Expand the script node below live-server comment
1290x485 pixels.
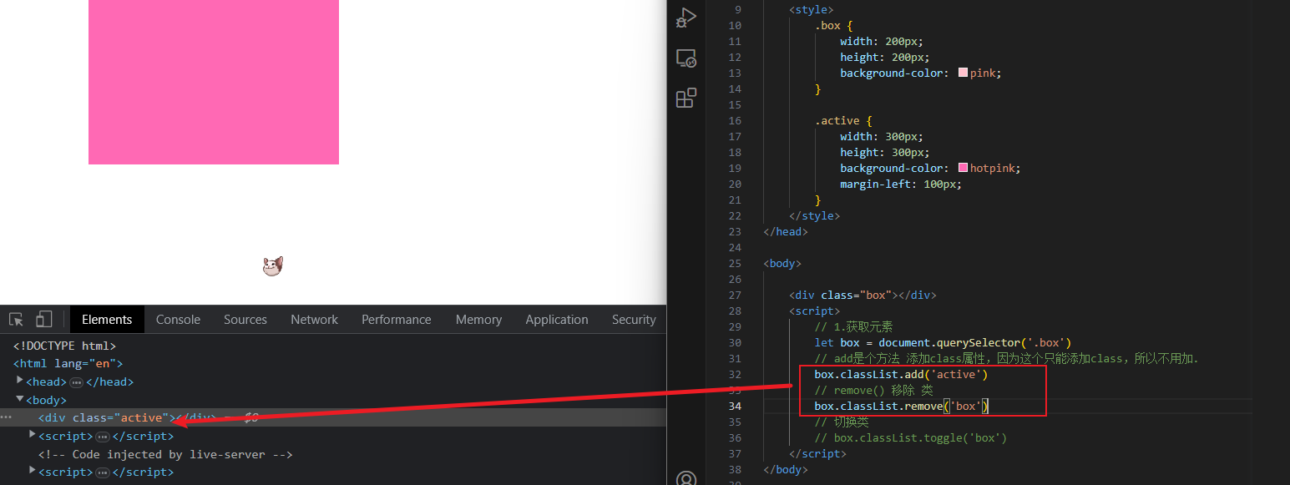click(33, 471)
